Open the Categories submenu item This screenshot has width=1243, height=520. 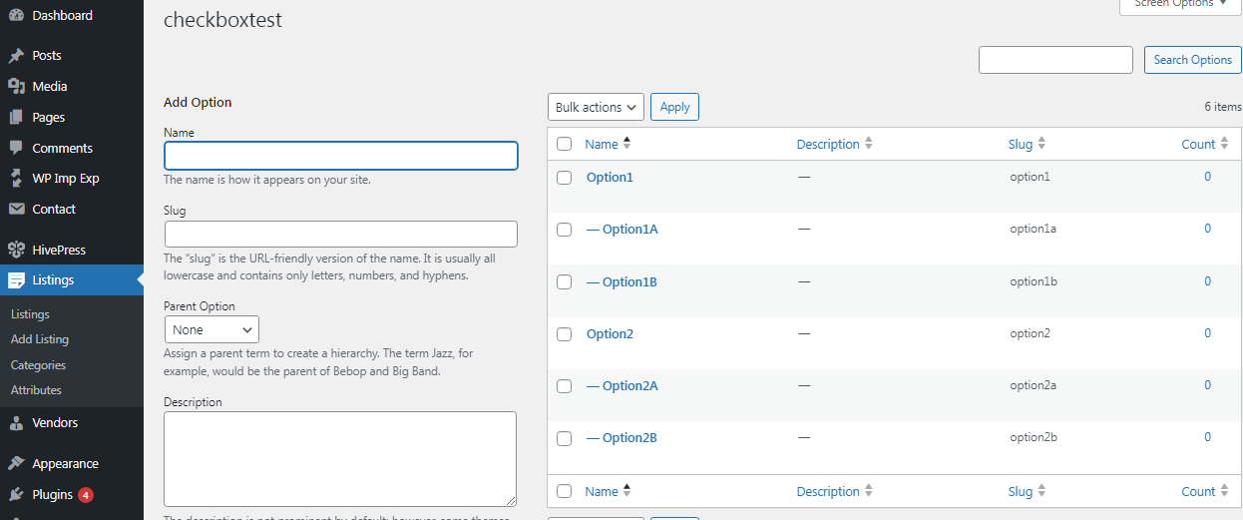point(38,365)
